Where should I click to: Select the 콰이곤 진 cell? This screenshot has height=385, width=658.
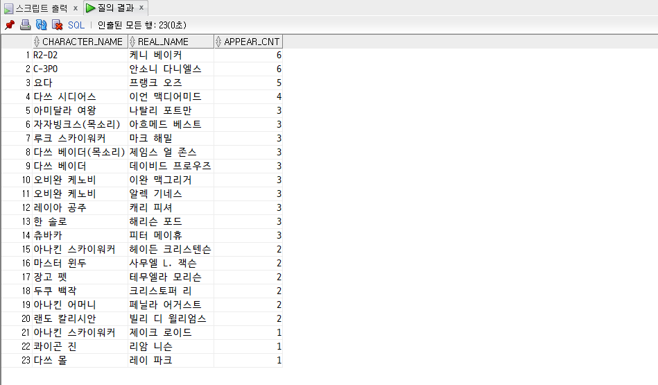(80, 346)
